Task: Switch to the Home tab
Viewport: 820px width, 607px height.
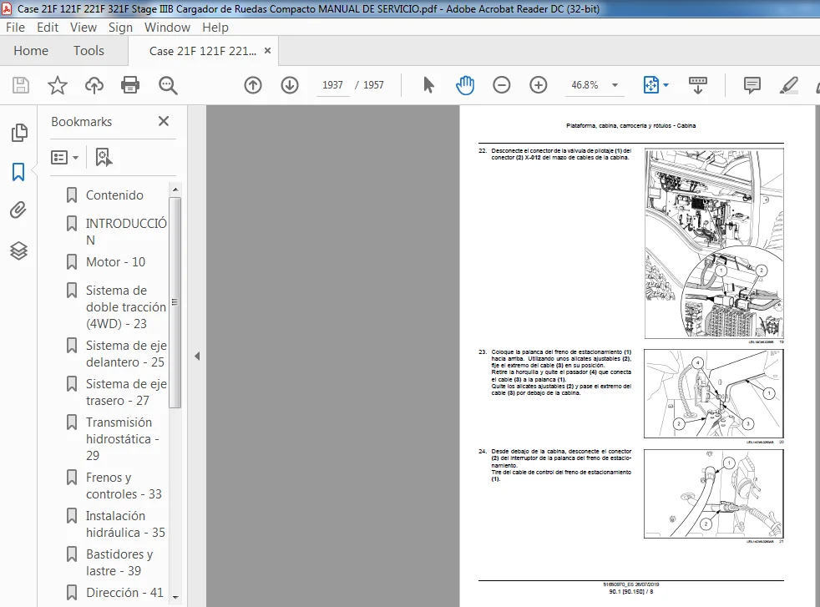Action: coord(31,51)
